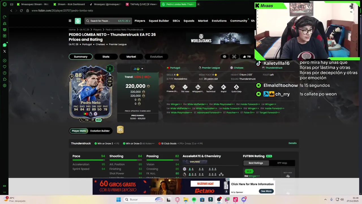
Task: Show hidden system tray icons chevron
Action: 325,199
